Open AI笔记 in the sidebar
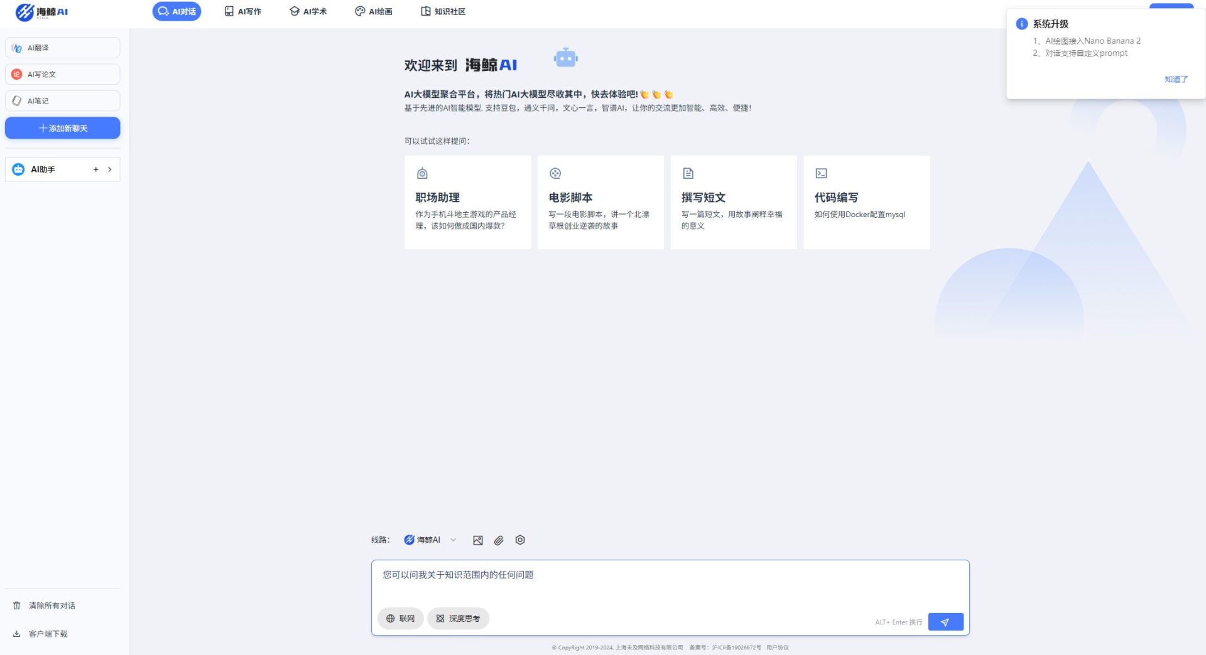The width and height of the screenshot is (1206, 655). pos(62,100)
